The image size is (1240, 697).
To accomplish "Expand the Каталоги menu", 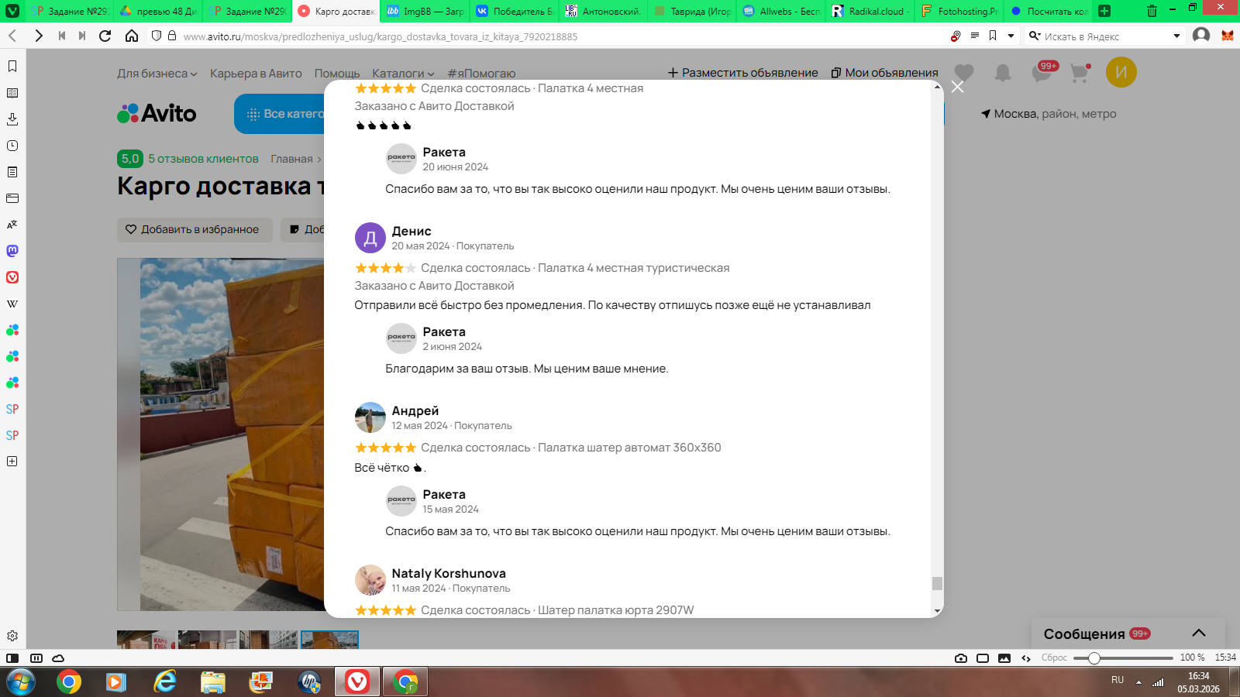I will point(403,74).
